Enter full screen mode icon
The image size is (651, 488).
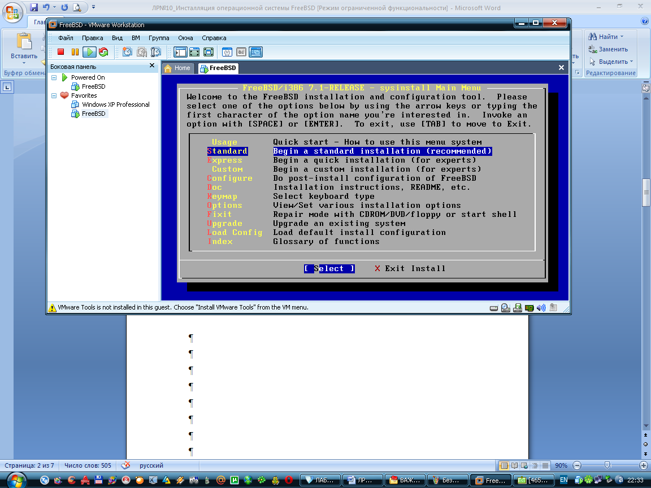[209, 52]
